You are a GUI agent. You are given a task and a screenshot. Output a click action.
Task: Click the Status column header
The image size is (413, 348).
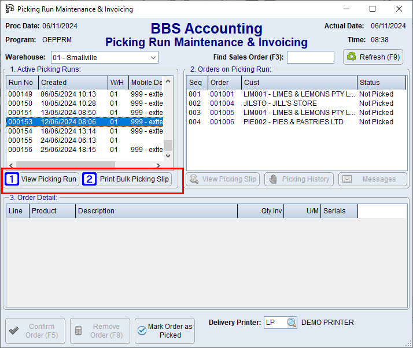(381, 83)
